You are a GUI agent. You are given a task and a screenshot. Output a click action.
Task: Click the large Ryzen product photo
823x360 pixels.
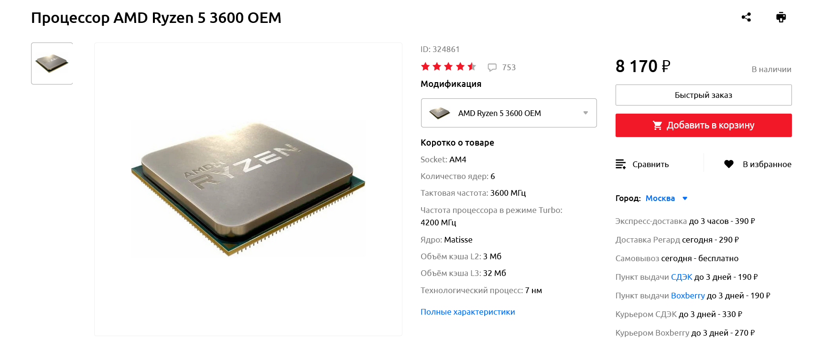pyautogui.click(x=248, y=189)
